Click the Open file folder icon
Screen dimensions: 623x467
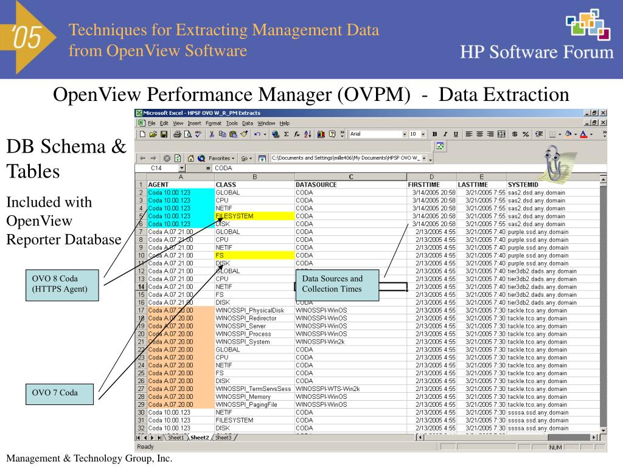click(x=153, y=134)
